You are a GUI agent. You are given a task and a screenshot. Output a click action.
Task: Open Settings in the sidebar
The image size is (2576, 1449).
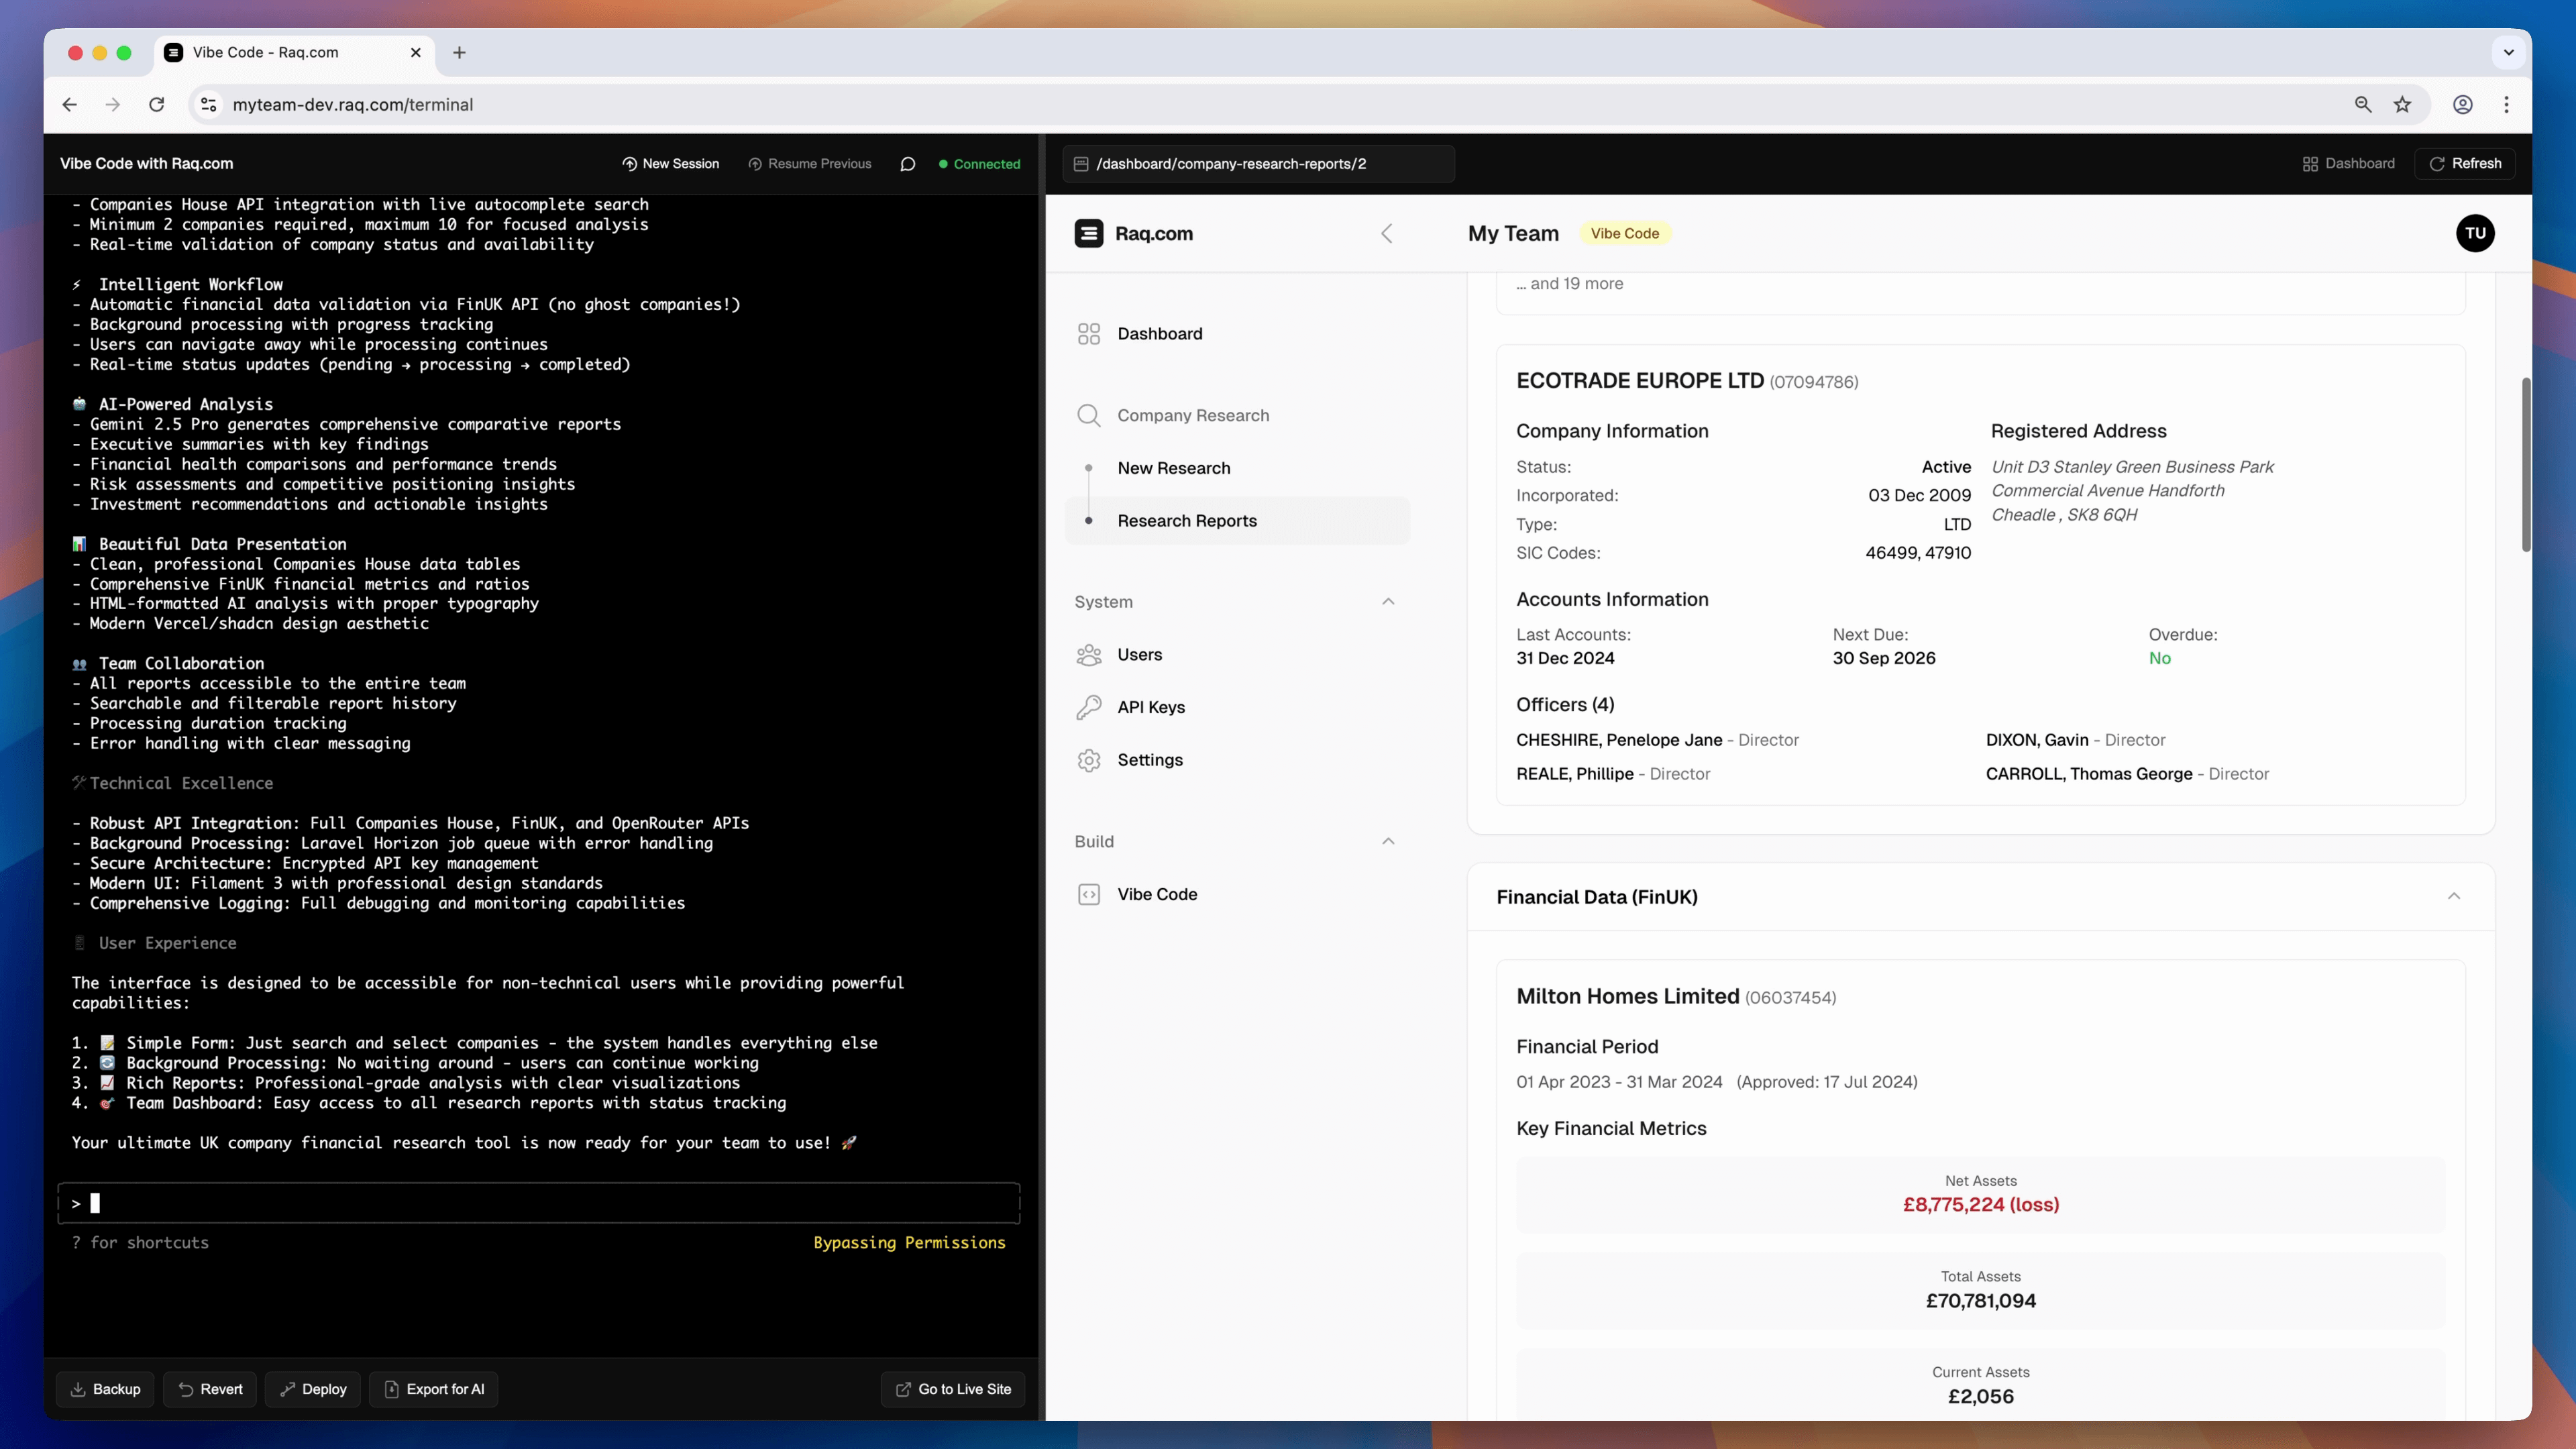(1237, 760)
